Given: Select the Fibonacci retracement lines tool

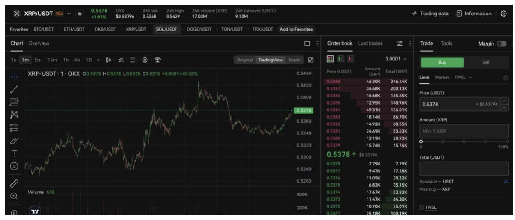Looking at the screenshot, I should tap(14, 102).
